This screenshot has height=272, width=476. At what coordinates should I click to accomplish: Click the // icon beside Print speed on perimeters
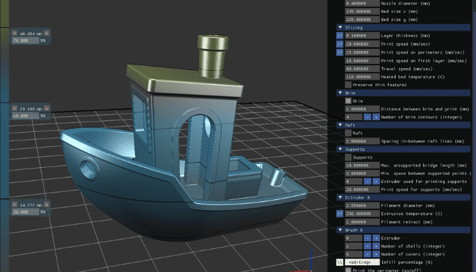(x=340, y=52)
